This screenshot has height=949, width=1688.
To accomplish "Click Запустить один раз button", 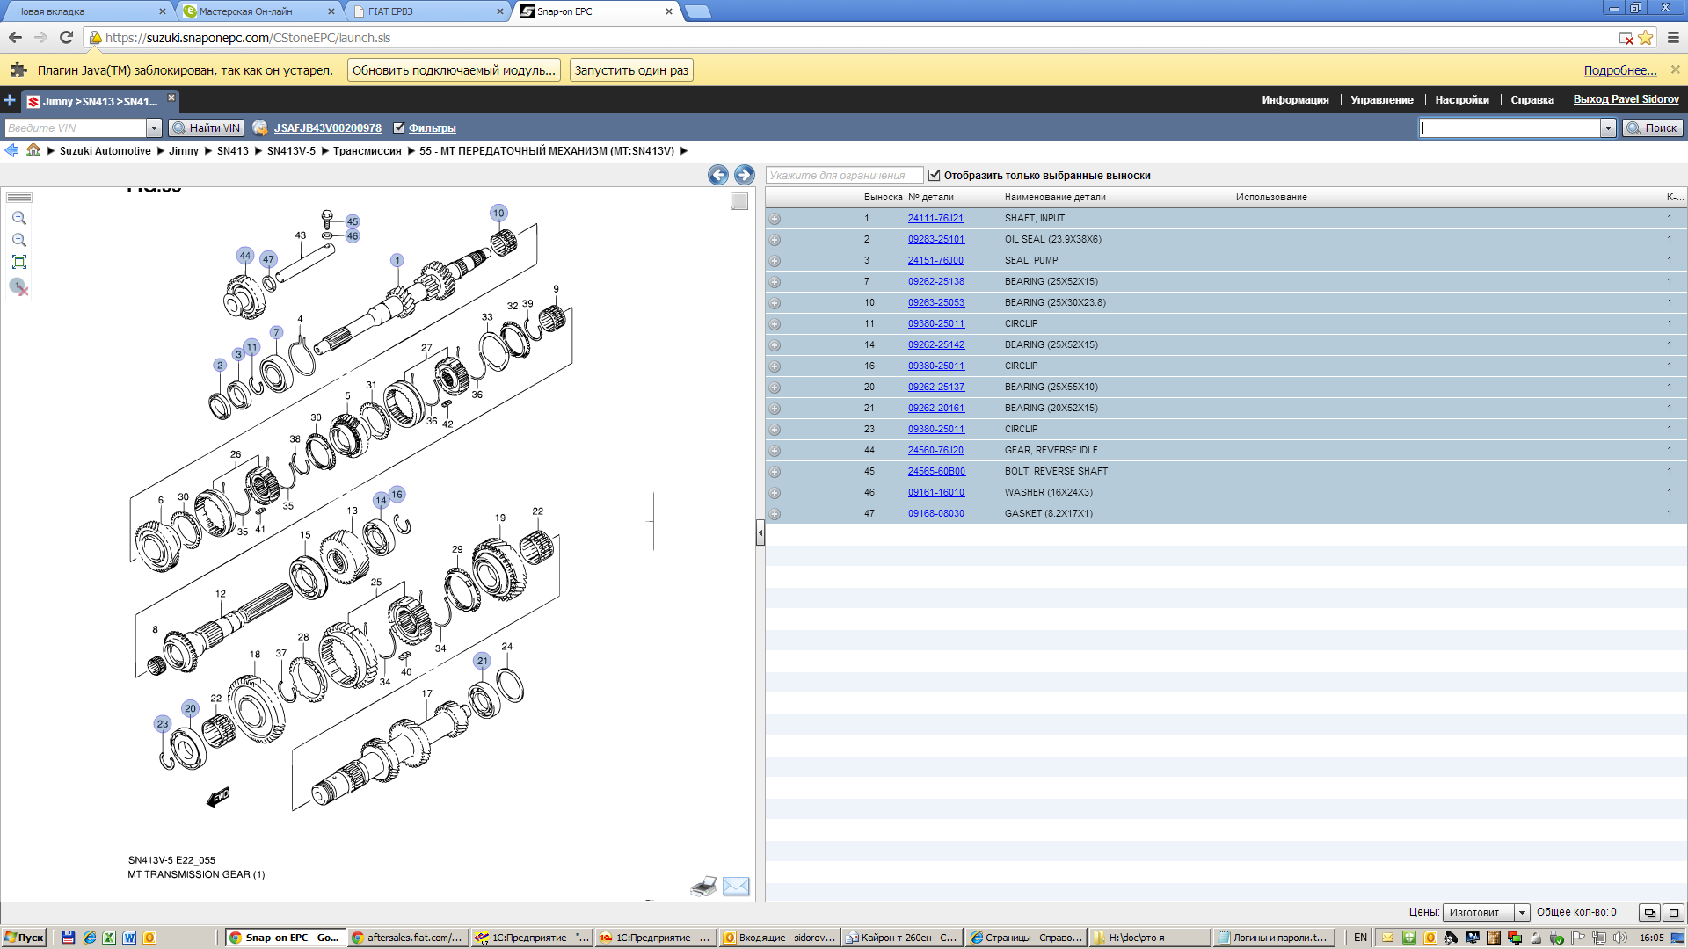I will coord(631,70).
